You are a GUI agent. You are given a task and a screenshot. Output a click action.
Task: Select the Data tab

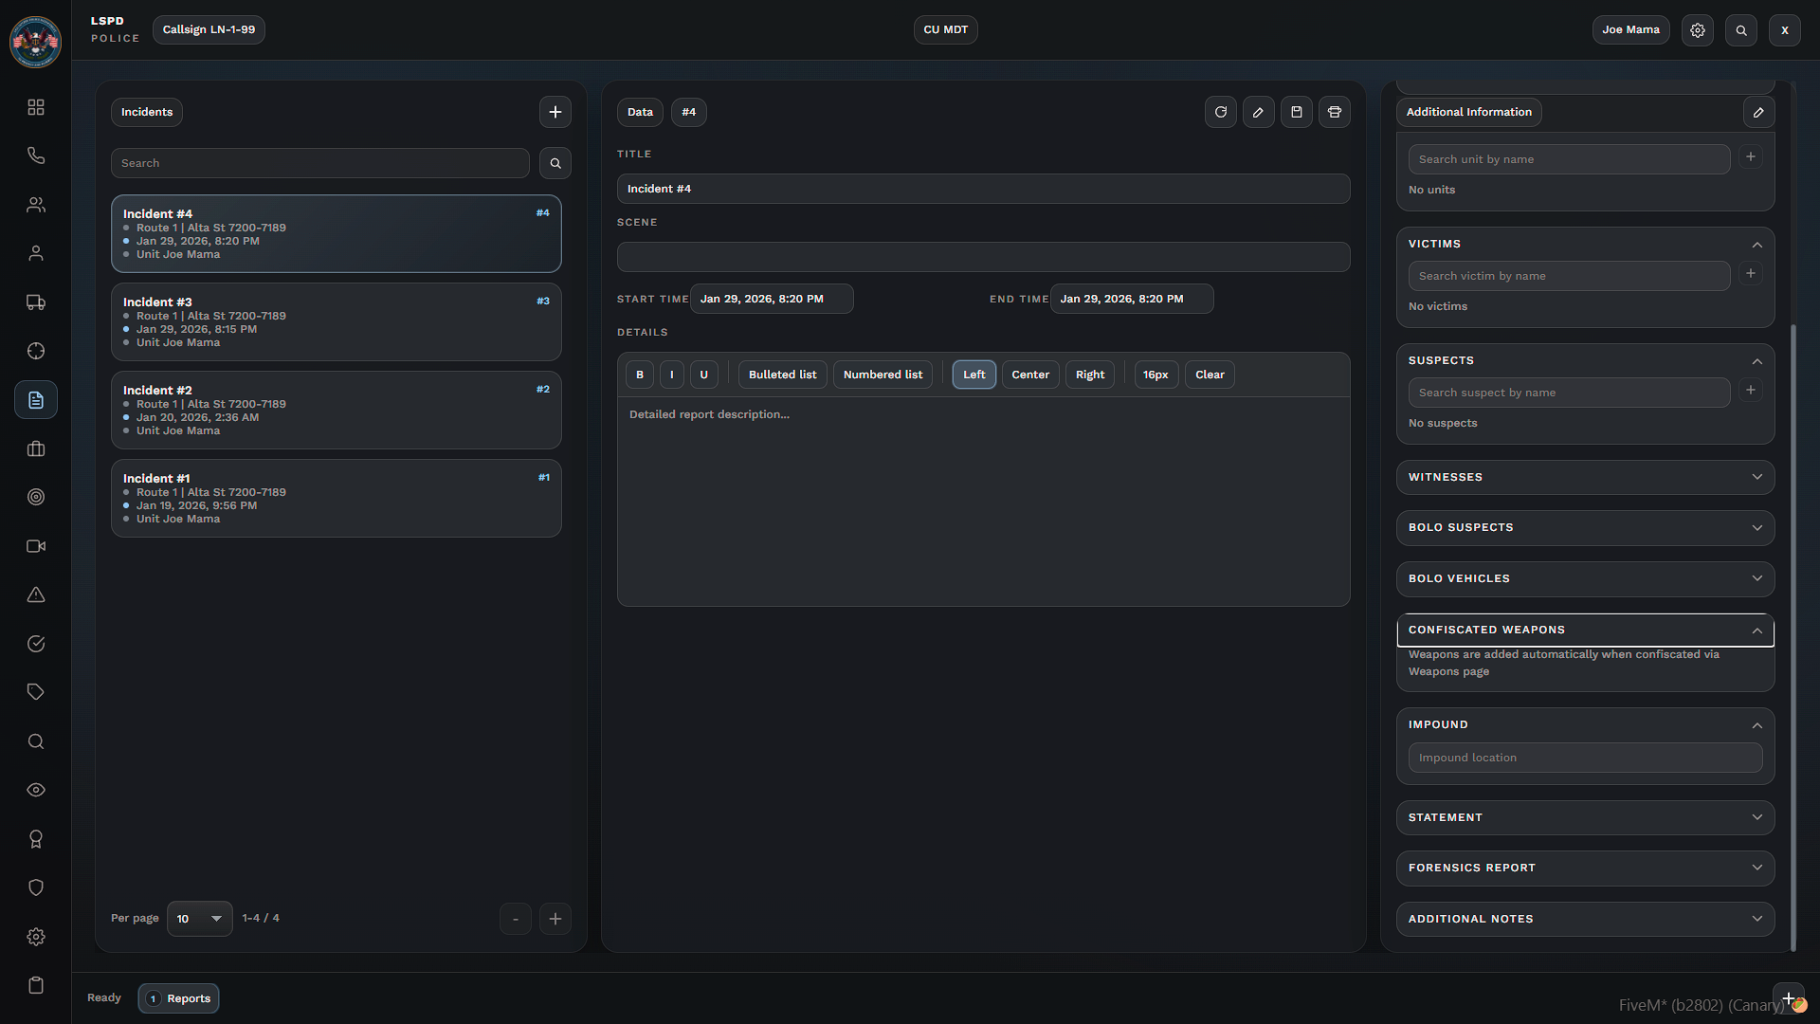(x=640, y=112)
